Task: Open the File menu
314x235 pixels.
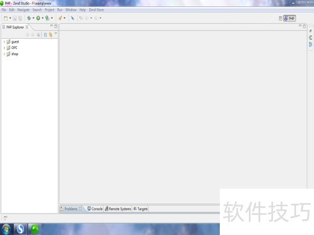Action: point(4,10)
